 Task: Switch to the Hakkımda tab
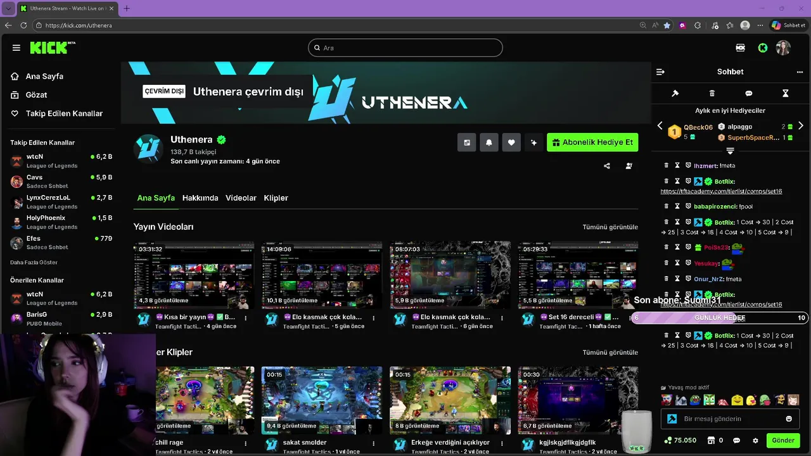[x=200, y=198]
